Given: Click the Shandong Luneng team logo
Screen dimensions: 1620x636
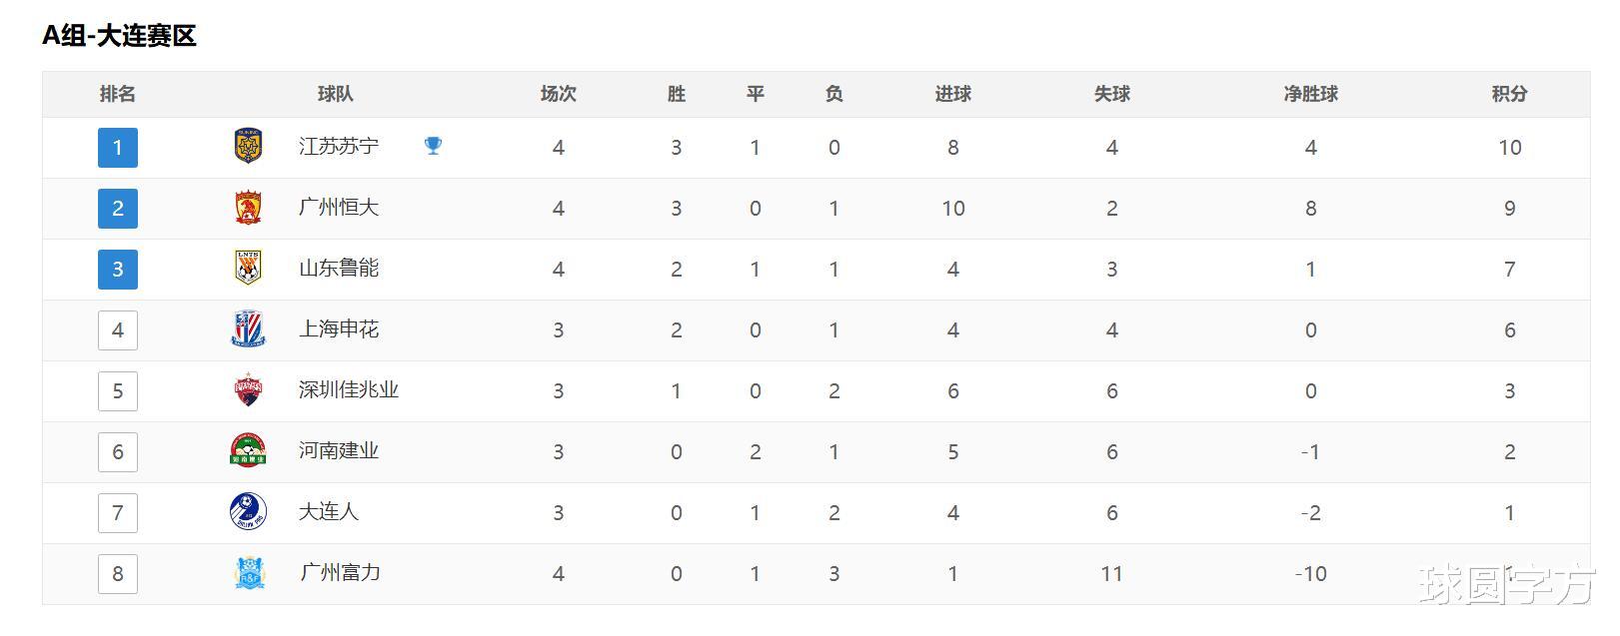Looking at the screenshot, I should 248,269.
